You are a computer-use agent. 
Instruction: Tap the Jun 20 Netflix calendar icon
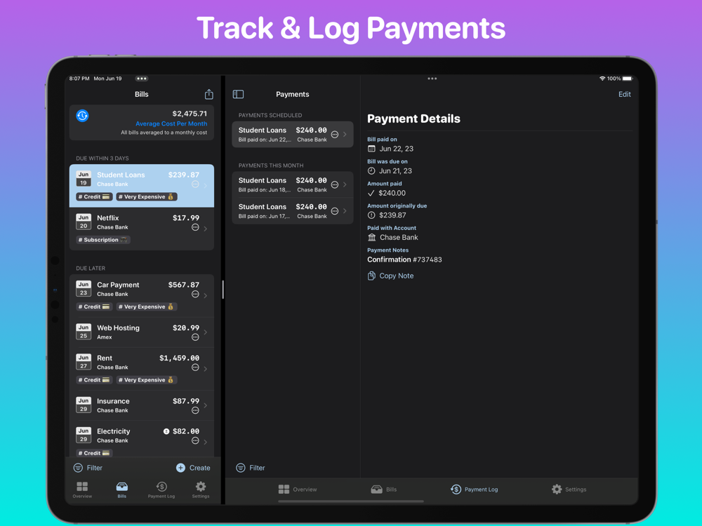[x=84, y=222]
